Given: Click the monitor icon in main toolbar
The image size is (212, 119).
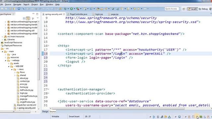Looking at the screenshot, I should click(x=19, y=9).
